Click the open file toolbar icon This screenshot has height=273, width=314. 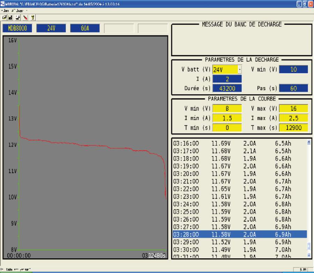pos(5,17)
